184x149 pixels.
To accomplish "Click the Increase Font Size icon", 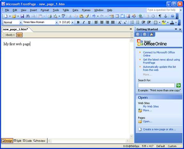I will tap(119, 22).
